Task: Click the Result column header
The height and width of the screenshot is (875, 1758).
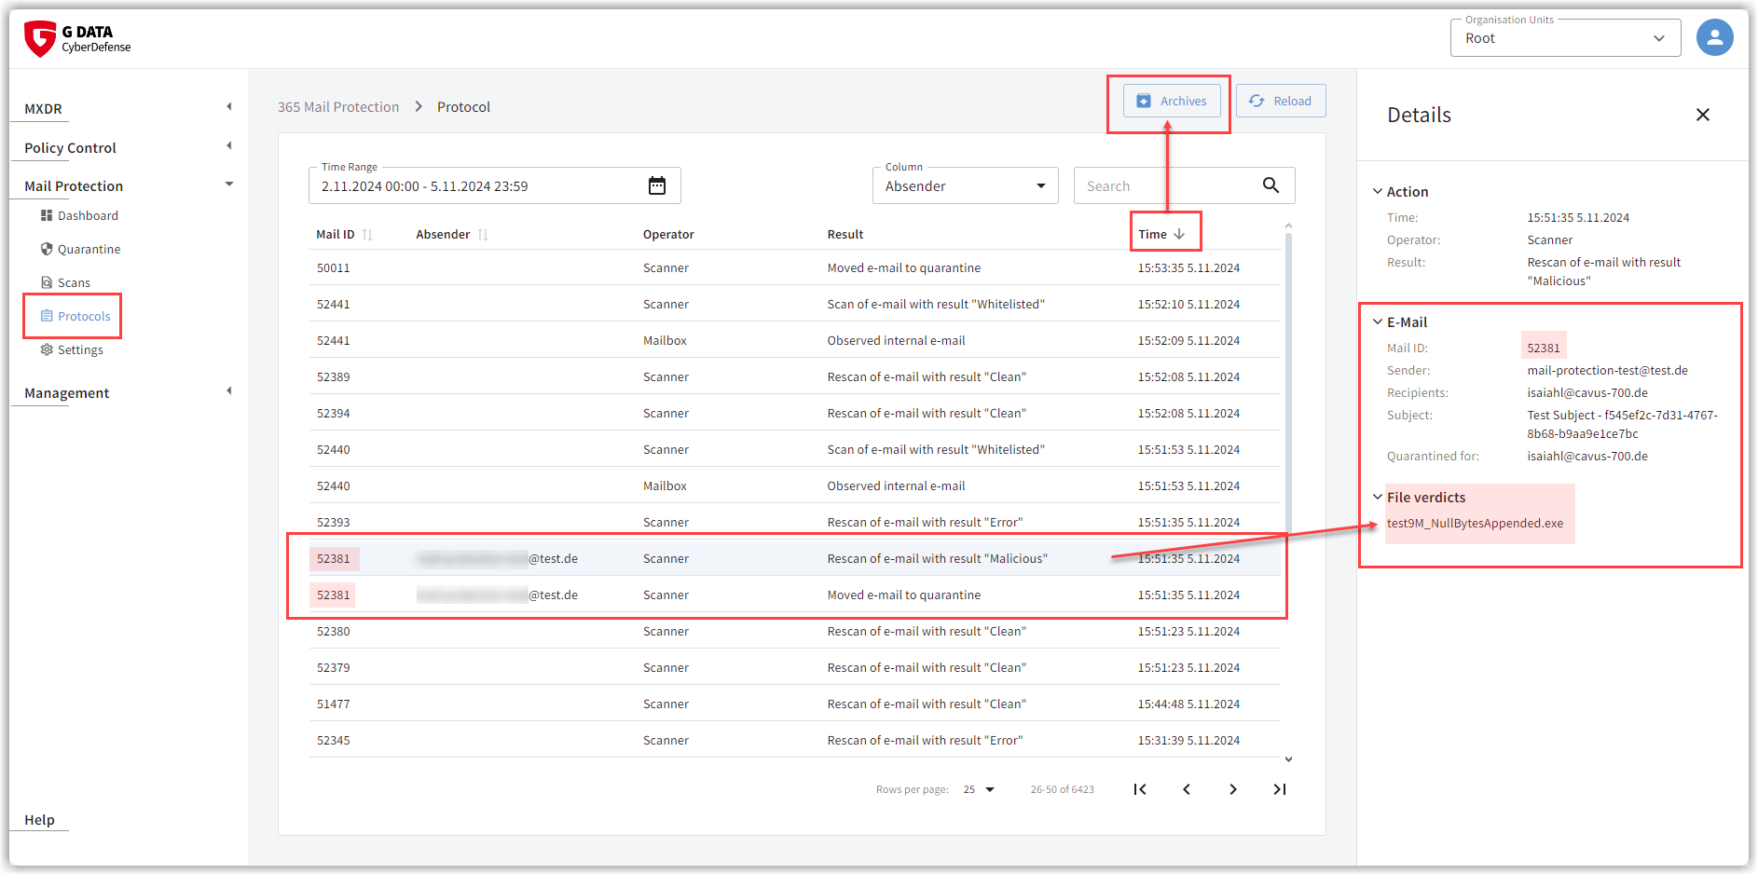Action: [x=845, y=234]
